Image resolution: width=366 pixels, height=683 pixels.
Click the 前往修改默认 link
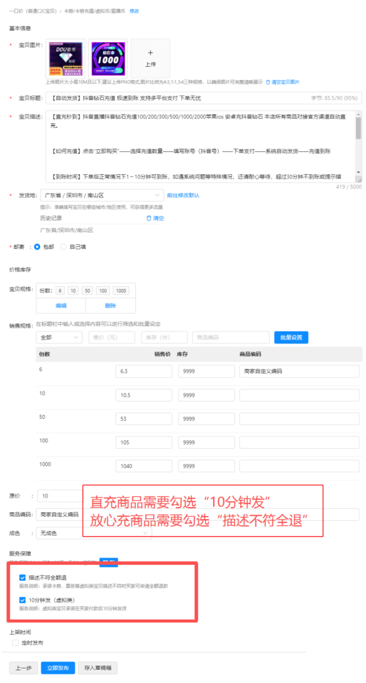pyautogui.click(x=183, y=195)
